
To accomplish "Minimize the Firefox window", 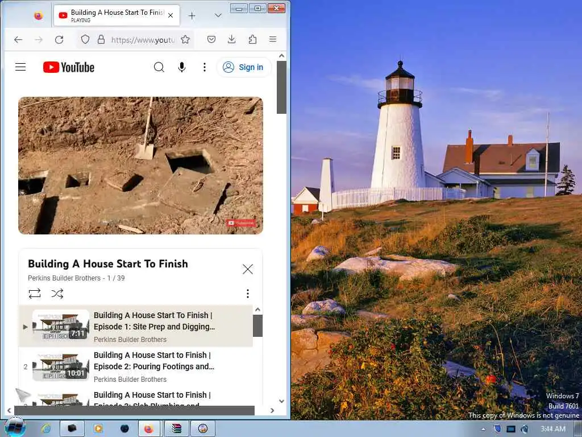I will pos(239,8).
